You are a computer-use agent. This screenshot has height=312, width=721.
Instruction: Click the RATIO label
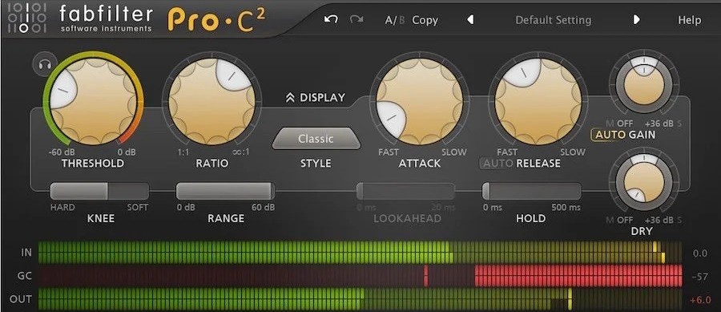pyautogui.click(x=212, y=164)
